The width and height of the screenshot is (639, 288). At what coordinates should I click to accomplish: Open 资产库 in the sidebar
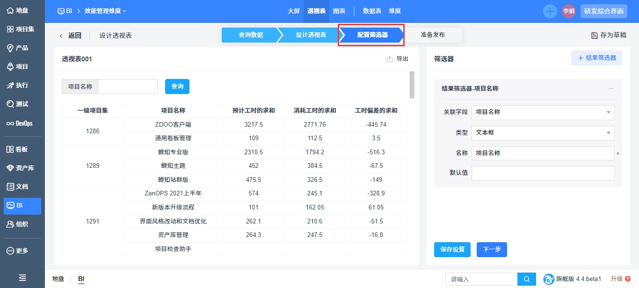pos(20,168)
